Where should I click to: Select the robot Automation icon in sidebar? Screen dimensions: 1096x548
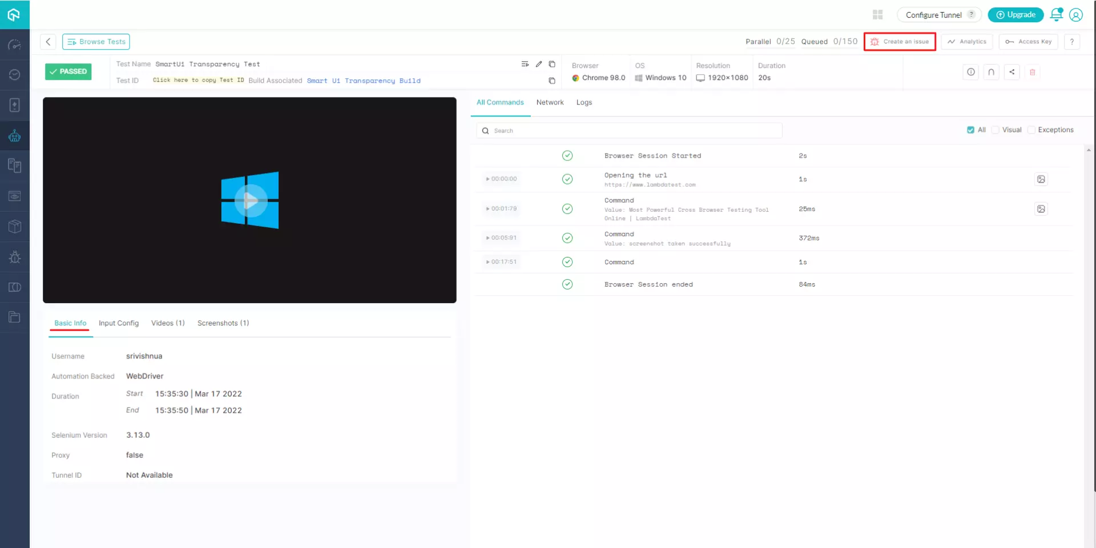pos(14,136)
